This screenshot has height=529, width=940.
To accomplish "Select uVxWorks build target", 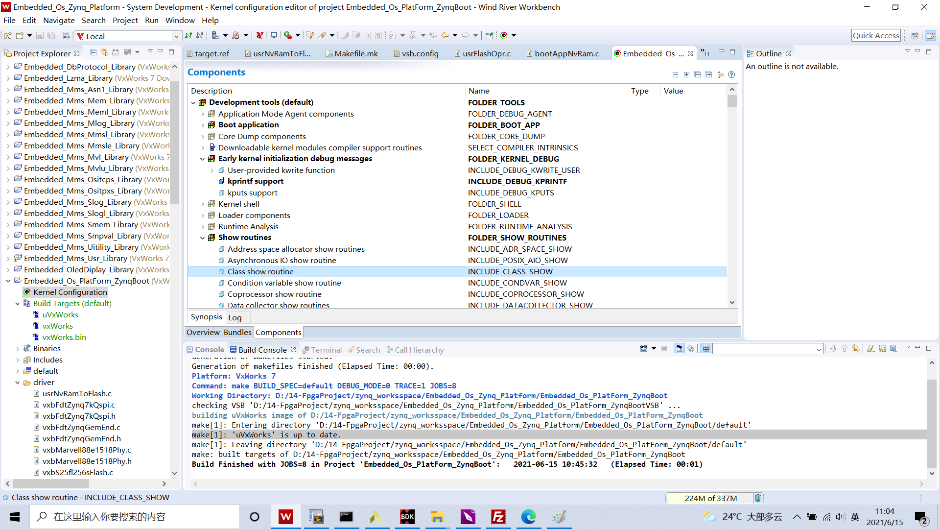I will point(60,315).
